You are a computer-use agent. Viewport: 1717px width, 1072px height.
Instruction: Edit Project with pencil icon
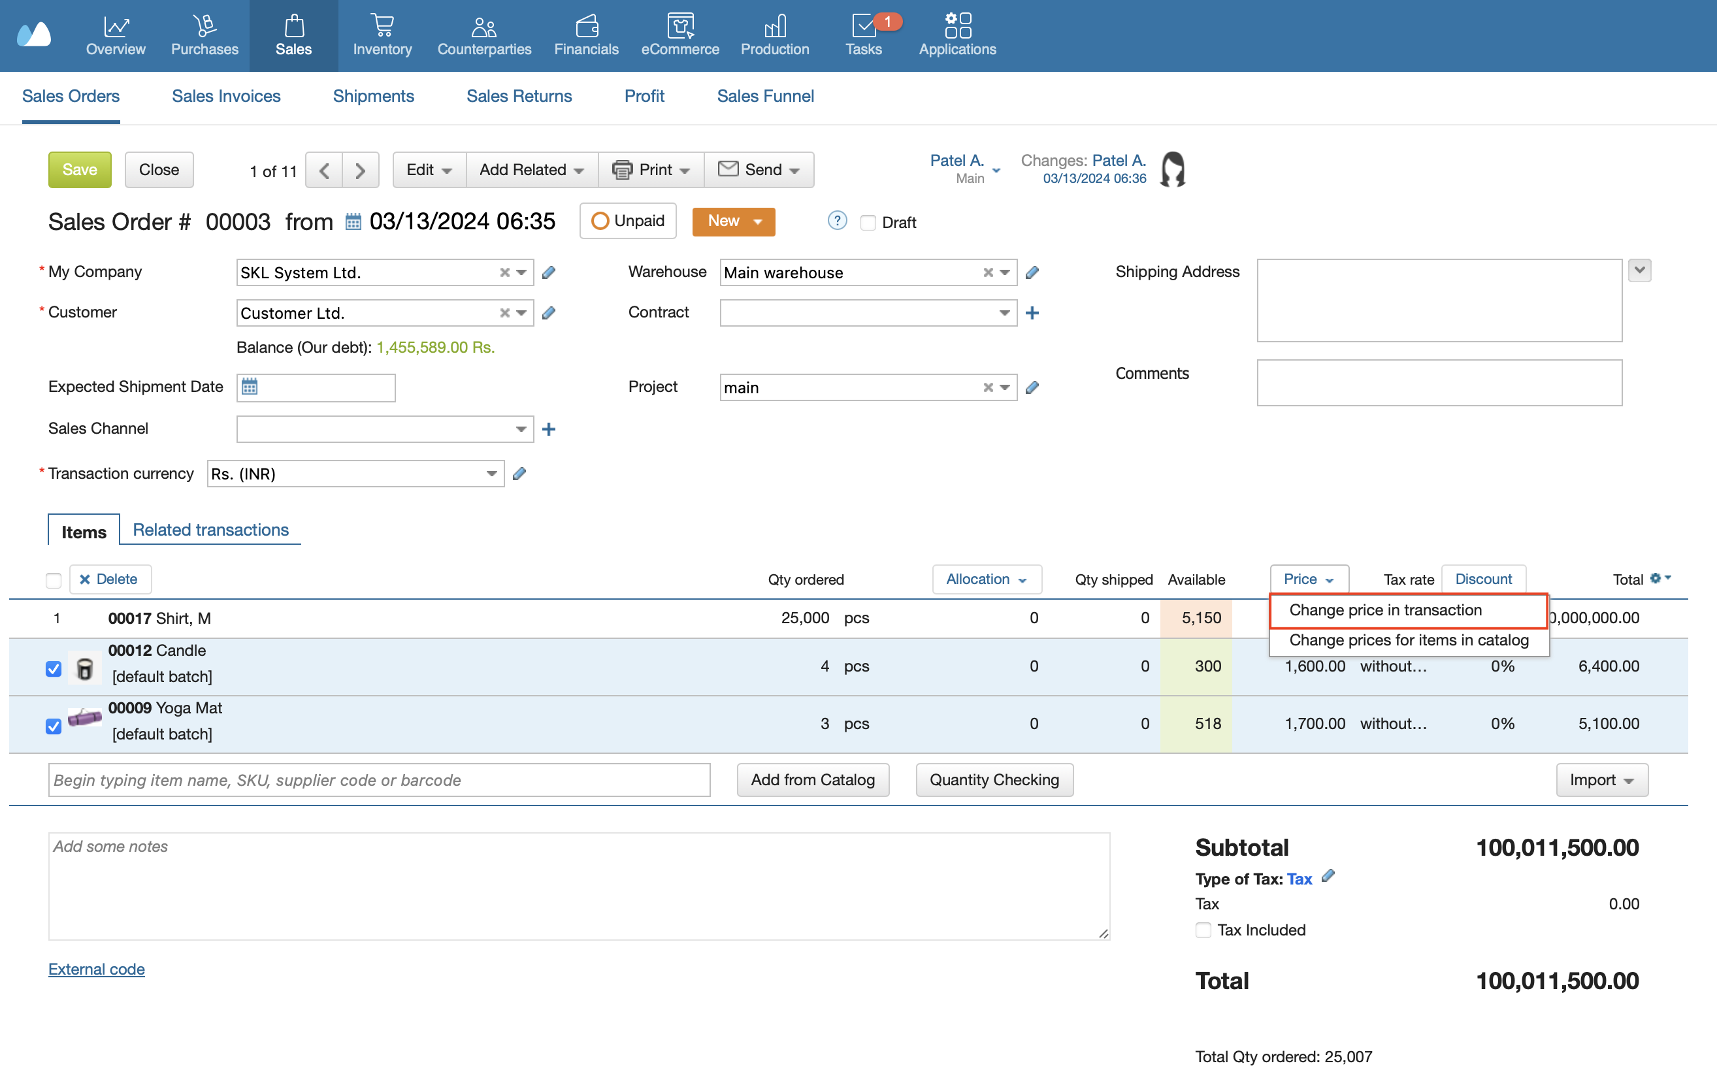1032,387
